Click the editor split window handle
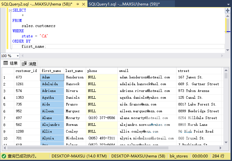The height and width of the screenshot is (161, 232). click(227, 11)
